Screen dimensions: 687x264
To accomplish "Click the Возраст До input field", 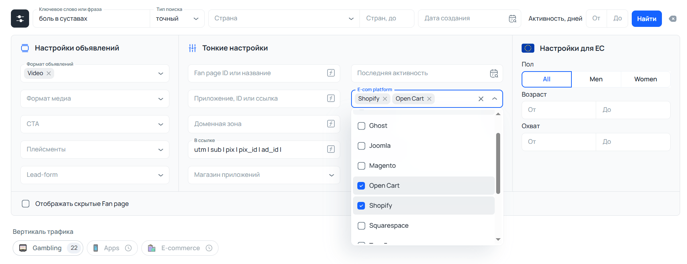I will [633, 110].
